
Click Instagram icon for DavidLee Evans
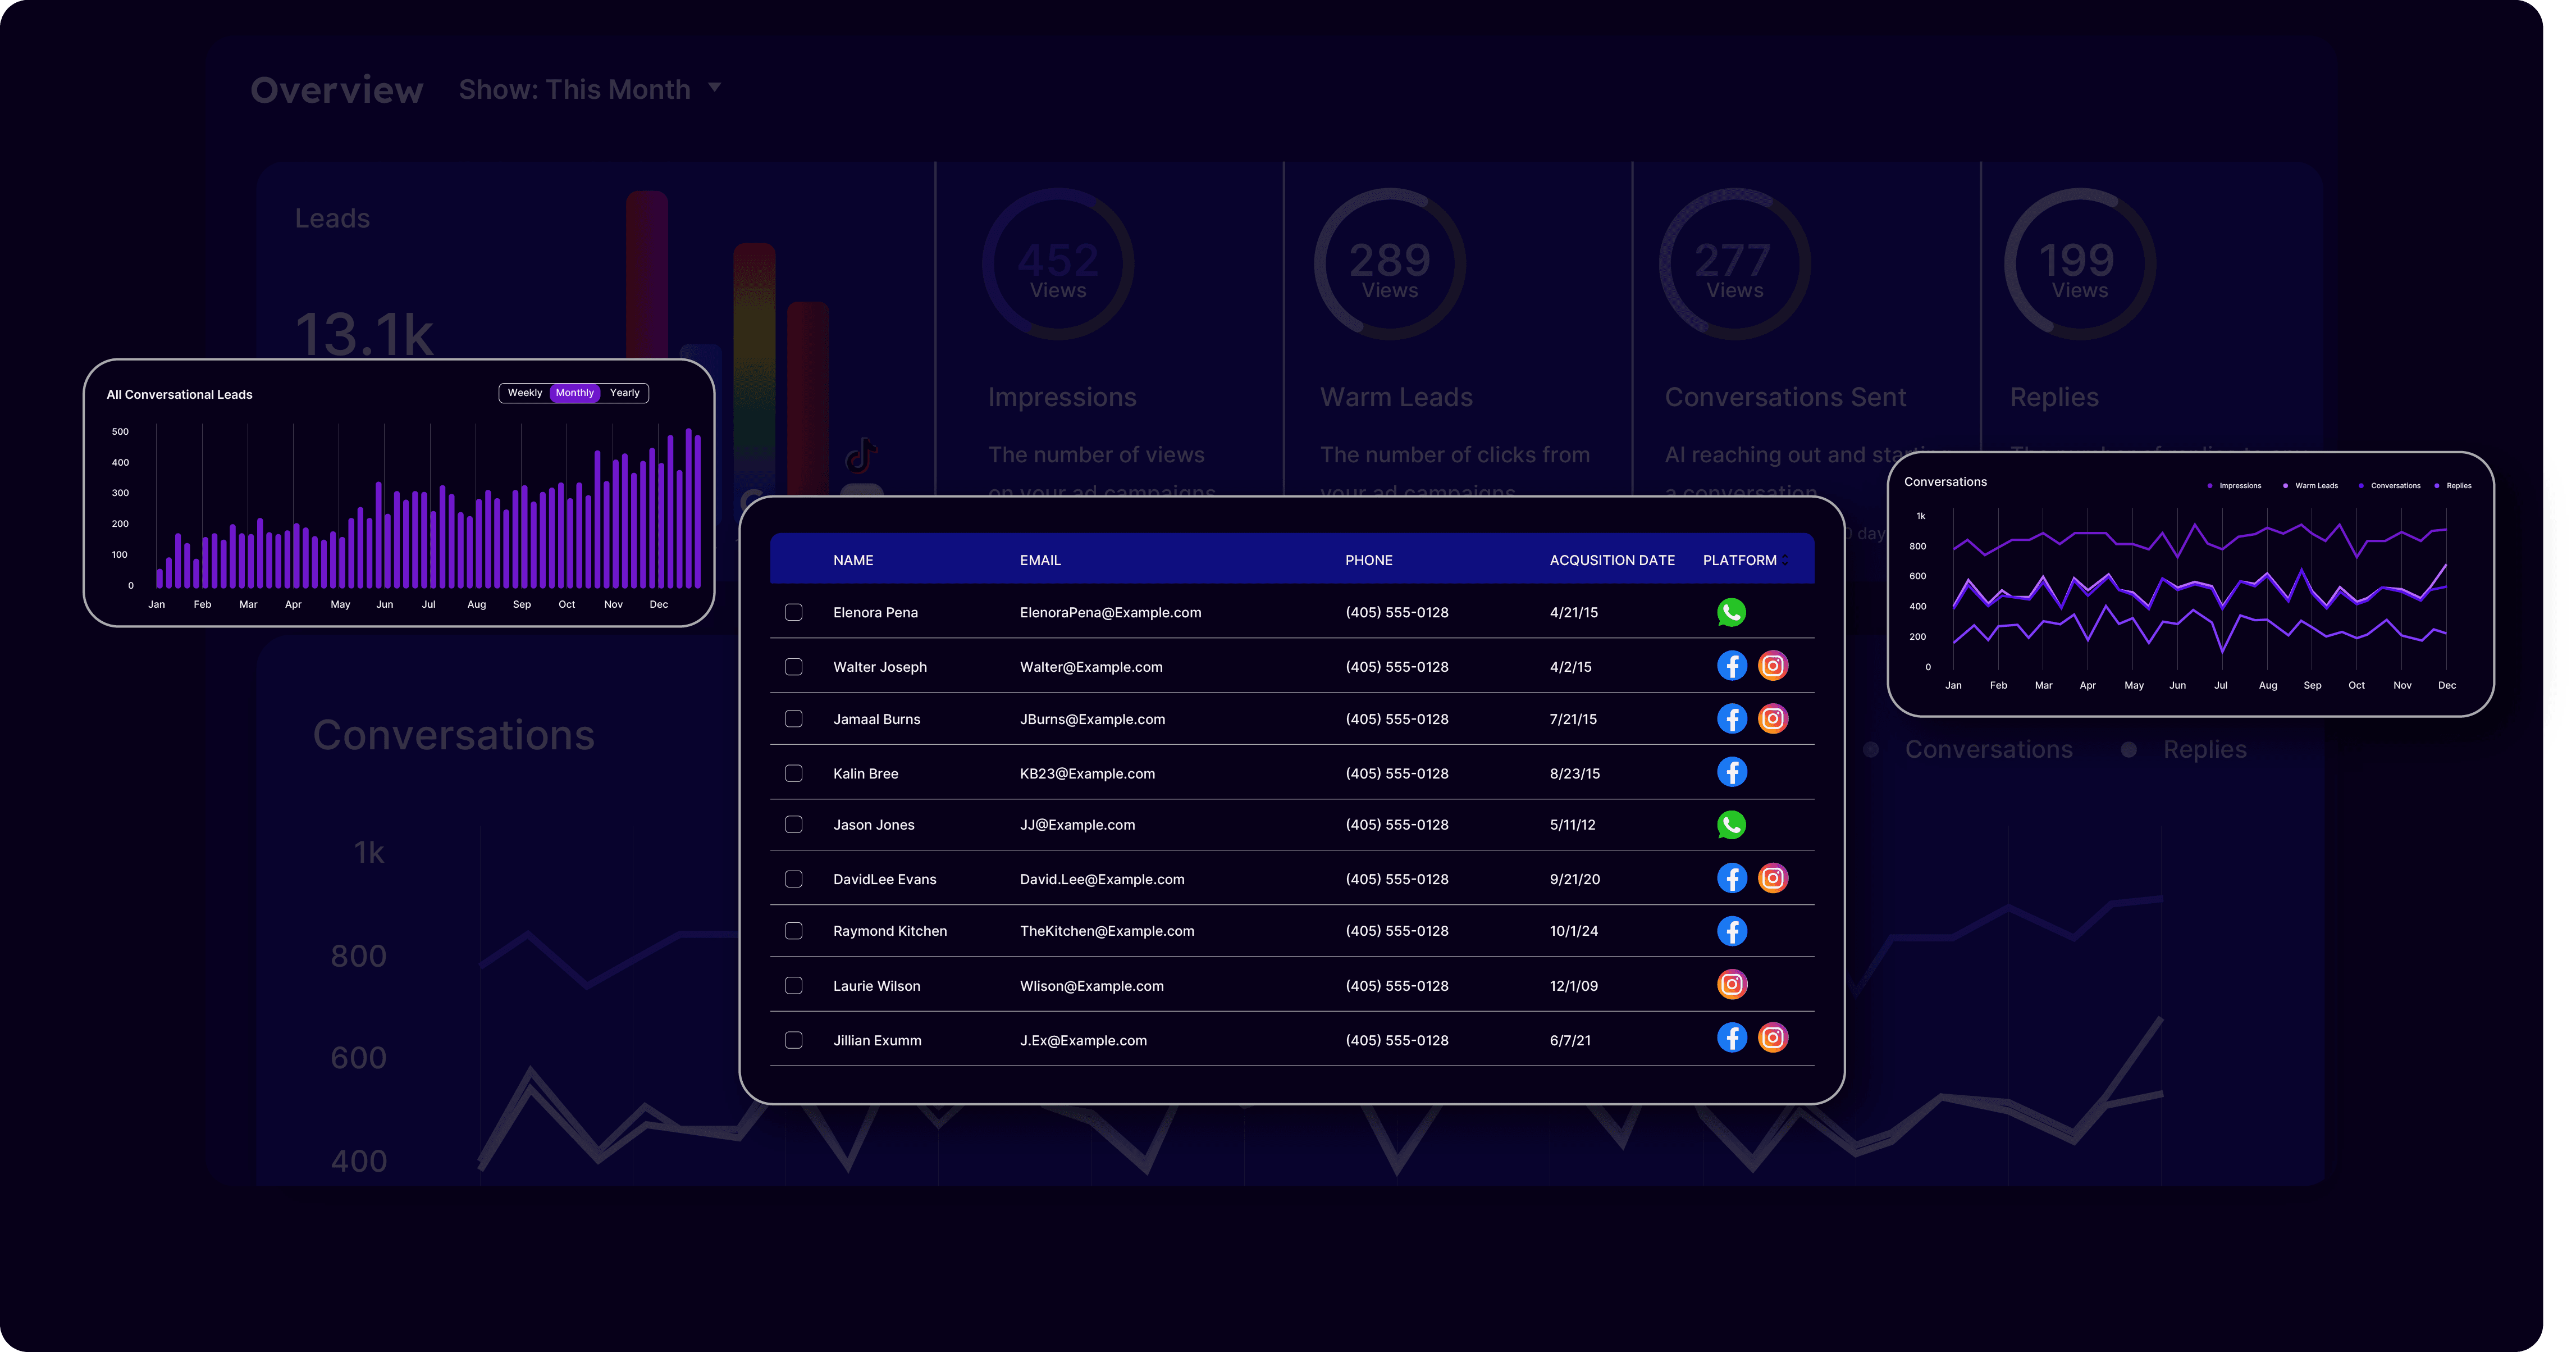click(x=1773, y=878)
